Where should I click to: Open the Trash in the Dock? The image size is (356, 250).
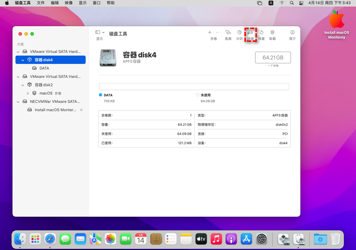335,239
